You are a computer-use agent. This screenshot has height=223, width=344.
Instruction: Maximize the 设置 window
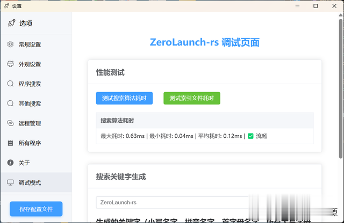[x=316, y=6]
